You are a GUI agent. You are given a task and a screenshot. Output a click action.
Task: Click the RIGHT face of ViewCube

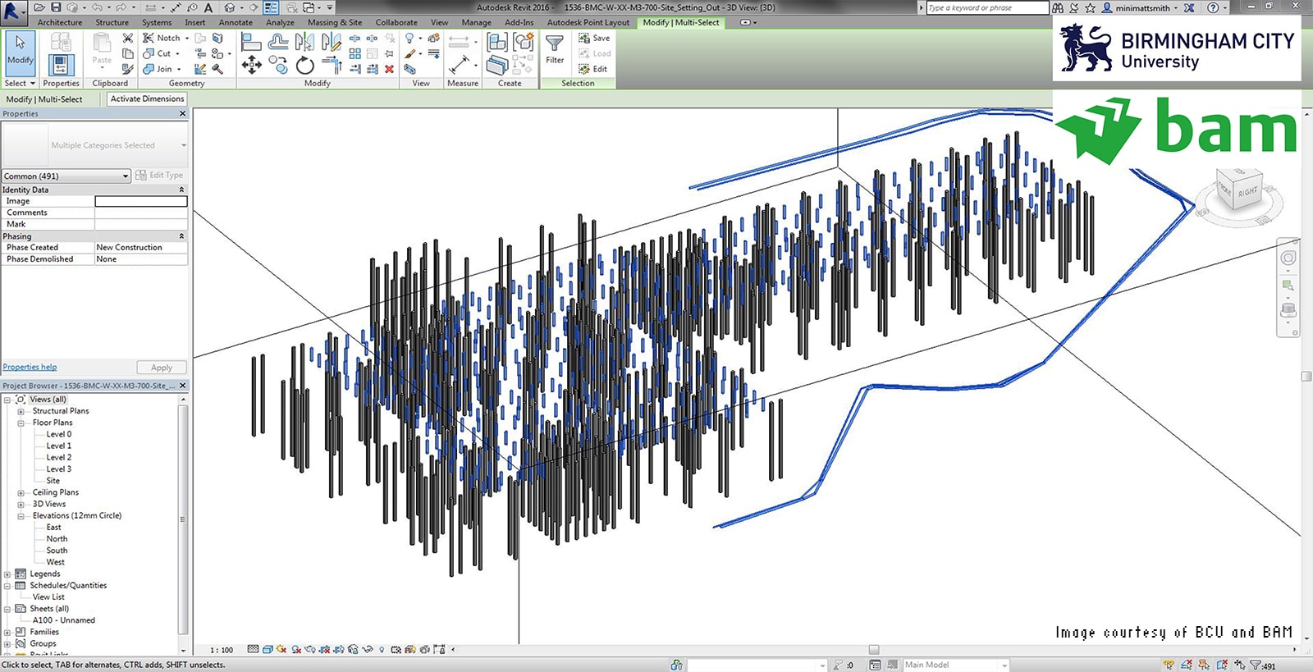(x=1247, y=192)
